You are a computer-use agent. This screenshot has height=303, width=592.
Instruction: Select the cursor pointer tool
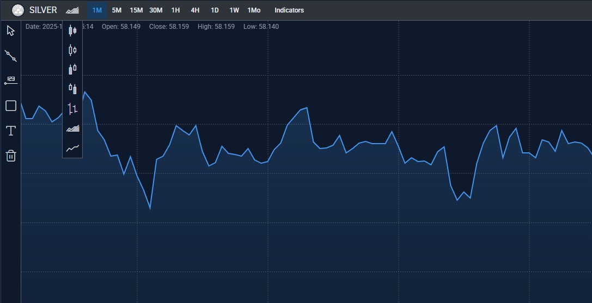pos(11,30)
